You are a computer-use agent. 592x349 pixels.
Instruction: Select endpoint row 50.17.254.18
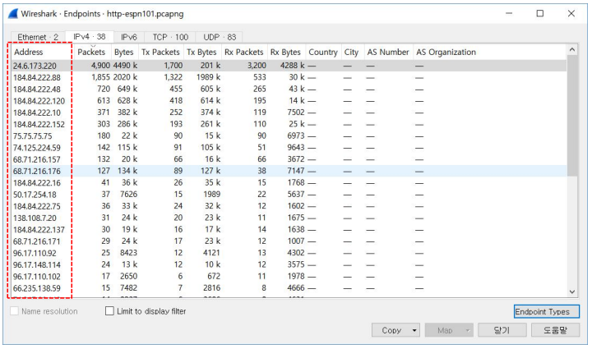pos(289,194)
